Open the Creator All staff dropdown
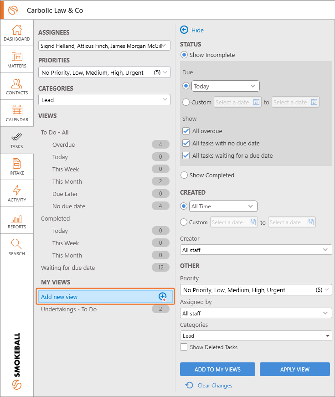Image resolution: width=335 pixels, height=397 pixels. point(256,250)
